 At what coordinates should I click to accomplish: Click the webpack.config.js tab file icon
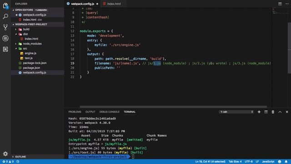(x=68, y=4)
